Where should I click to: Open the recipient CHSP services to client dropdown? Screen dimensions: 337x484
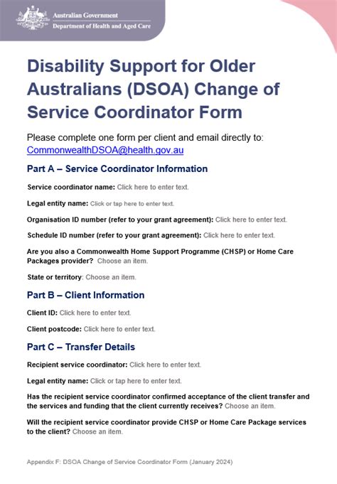(97, 431)
